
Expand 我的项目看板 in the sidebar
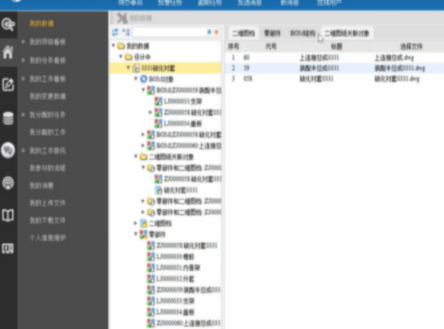click(x=23, y=42)
